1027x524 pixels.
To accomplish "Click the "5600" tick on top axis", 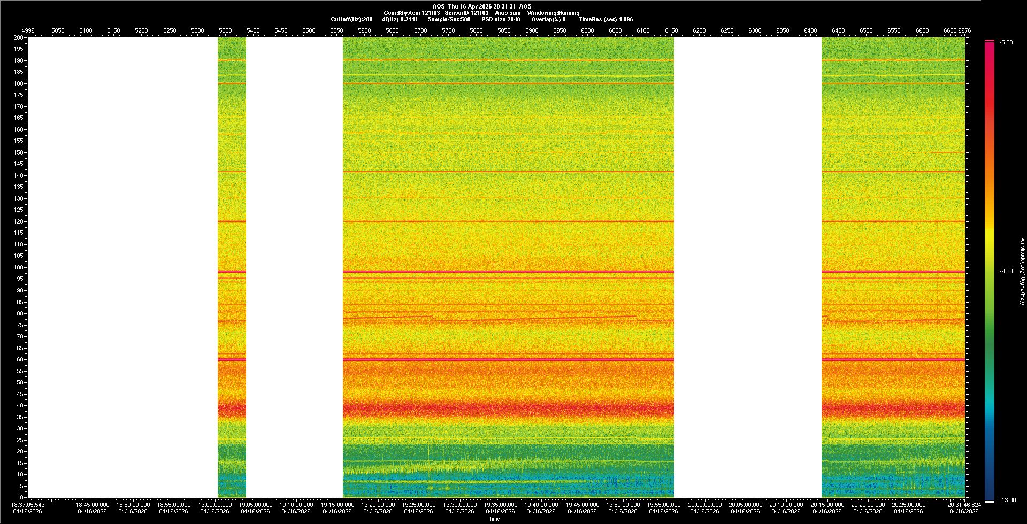I will tap(364, 30).
